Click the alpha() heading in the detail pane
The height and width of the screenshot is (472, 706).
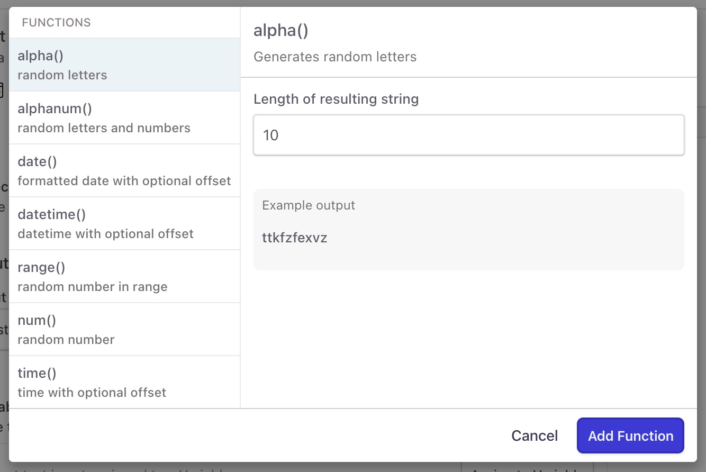(281, 31)
